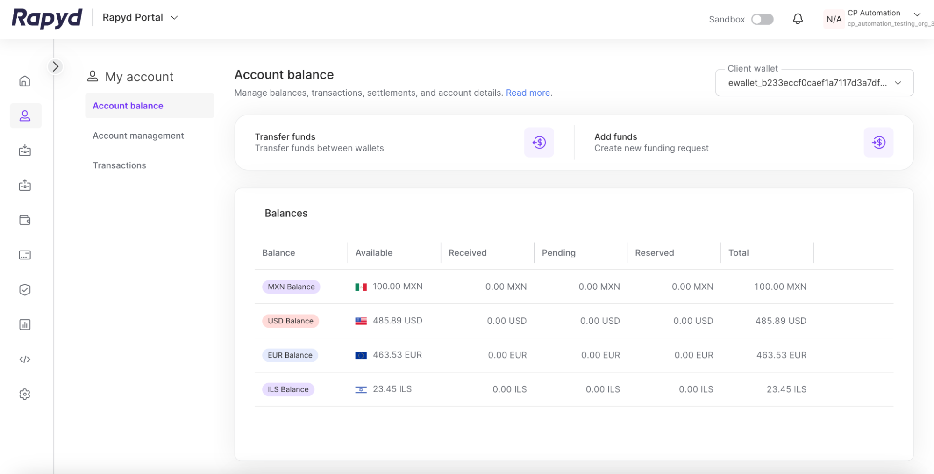This screenshot has height=474, width=934.
Task: Click the Transfer funds dollar icon
Action: (539, 142)
